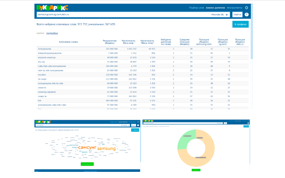Select the keyword side by side холодильник
Image resolution: width=285 pixels, height=178 pixels.
click(50, 71)
